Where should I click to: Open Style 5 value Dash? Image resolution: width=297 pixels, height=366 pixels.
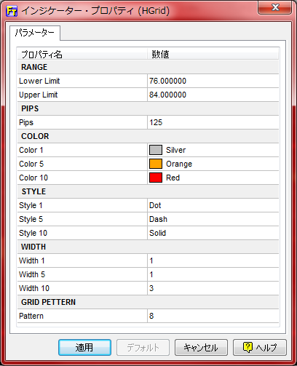click(x=213, y=219)
